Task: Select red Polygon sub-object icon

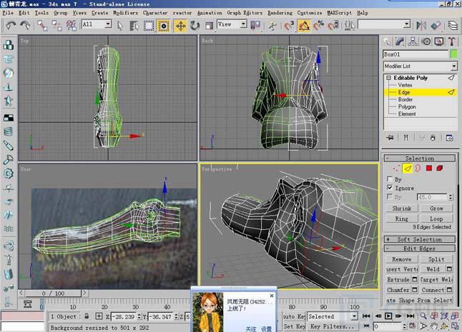Action: 429,168
